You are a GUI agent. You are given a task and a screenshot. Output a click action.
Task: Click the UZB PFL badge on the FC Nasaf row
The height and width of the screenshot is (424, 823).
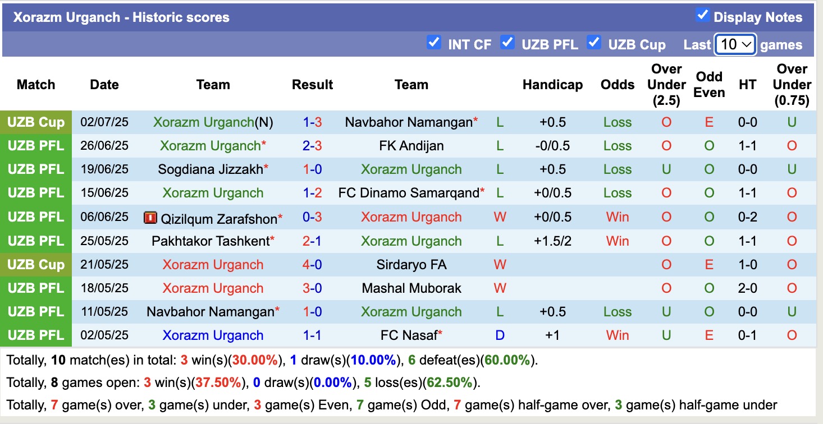pyautogui.click(x=36, y=335)
